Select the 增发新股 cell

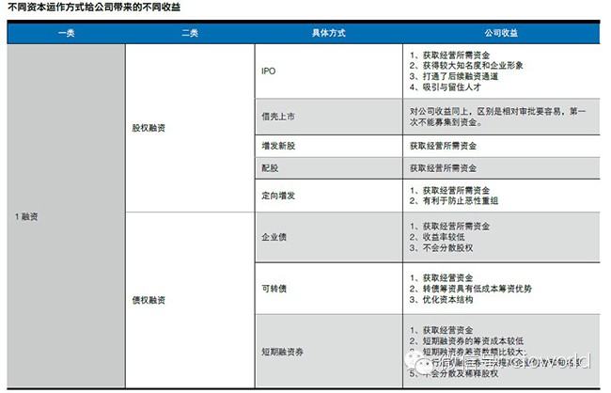tap(328, 146)
